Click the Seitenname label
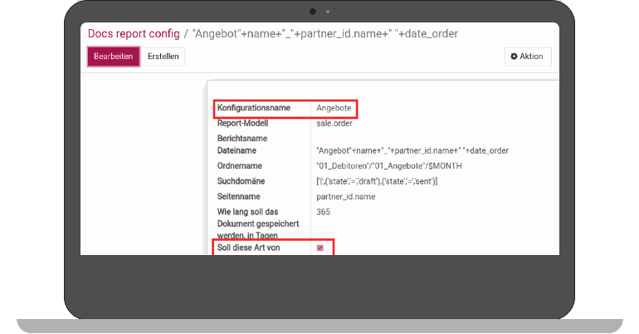Viewport: 639px width, 334px height. (x=240, y=197)
